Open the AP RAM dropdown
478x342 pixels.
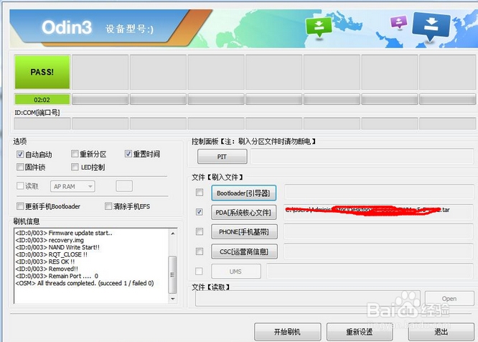(x=72, y=186)
